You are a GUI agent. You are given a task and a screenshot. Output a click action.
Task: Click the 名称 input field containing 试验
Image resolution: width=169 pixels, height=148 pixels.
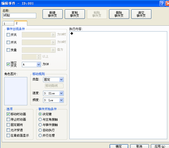[x=19, y=16]
